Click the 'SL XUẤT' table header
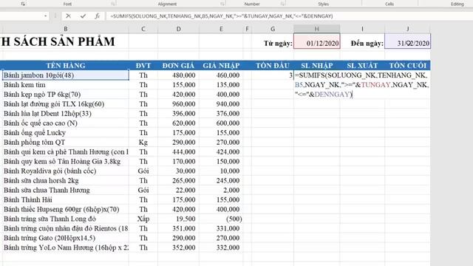This screenshot has height=266, width=473. pyautogui.click(x=362, y=66)
